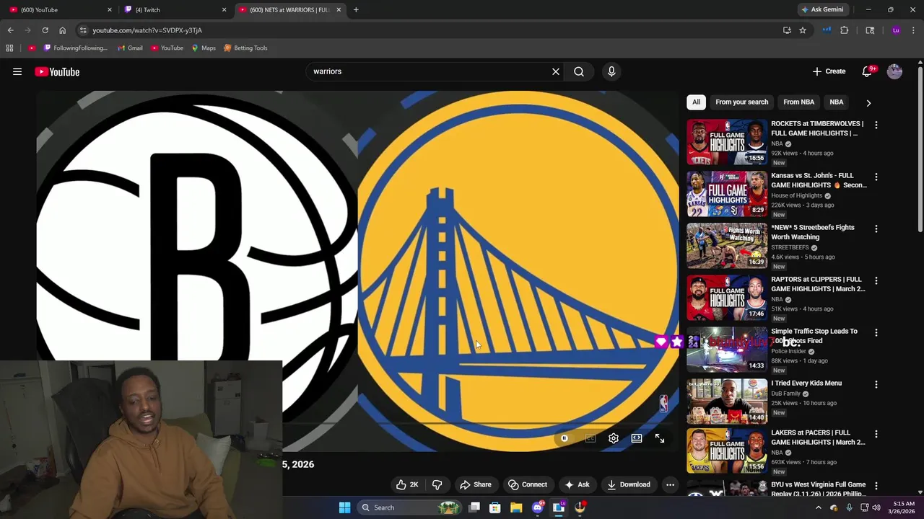Open the RAPTORS at CLIPPERS video title

(818, 284)
